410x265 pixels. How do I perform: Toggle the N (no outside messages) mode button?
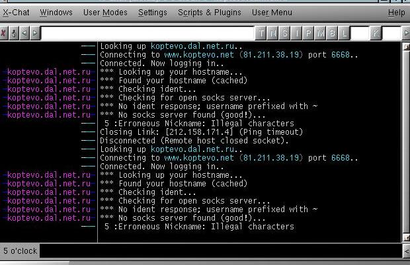272,33
